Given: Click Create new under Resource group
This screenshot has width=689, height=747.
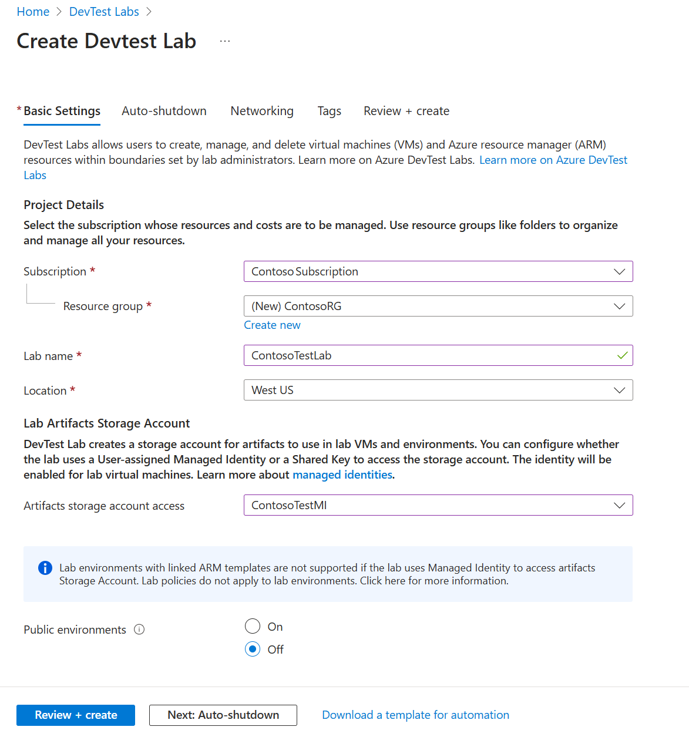Looking at the screenshot, I should click(x=272, y=325).
